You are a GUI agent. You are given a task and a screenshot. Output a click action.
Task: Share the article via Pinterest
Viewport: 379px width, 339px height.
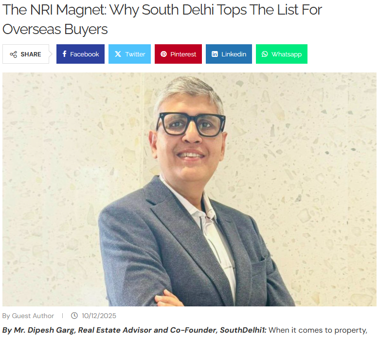click(178, 54)
